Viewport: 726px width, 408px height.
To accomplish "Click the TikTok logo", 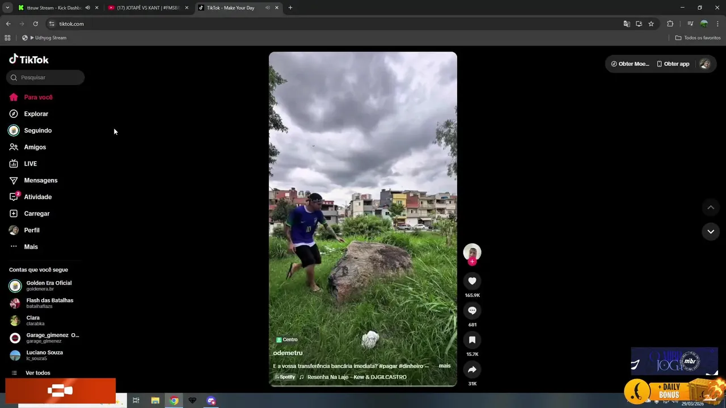I will 29,59.
